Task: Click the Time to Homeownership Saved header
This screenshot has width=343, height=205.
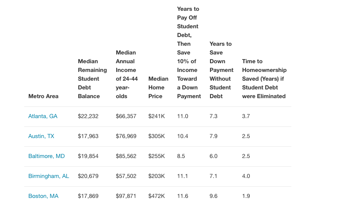Action: click(x=264, y=79)
